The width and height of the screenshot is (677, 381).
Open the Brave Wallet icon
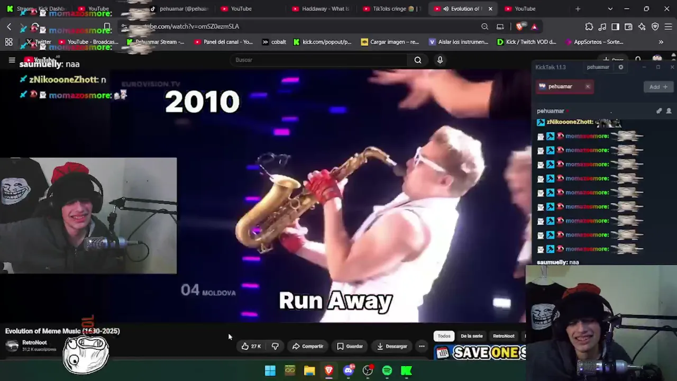point(629,26)
